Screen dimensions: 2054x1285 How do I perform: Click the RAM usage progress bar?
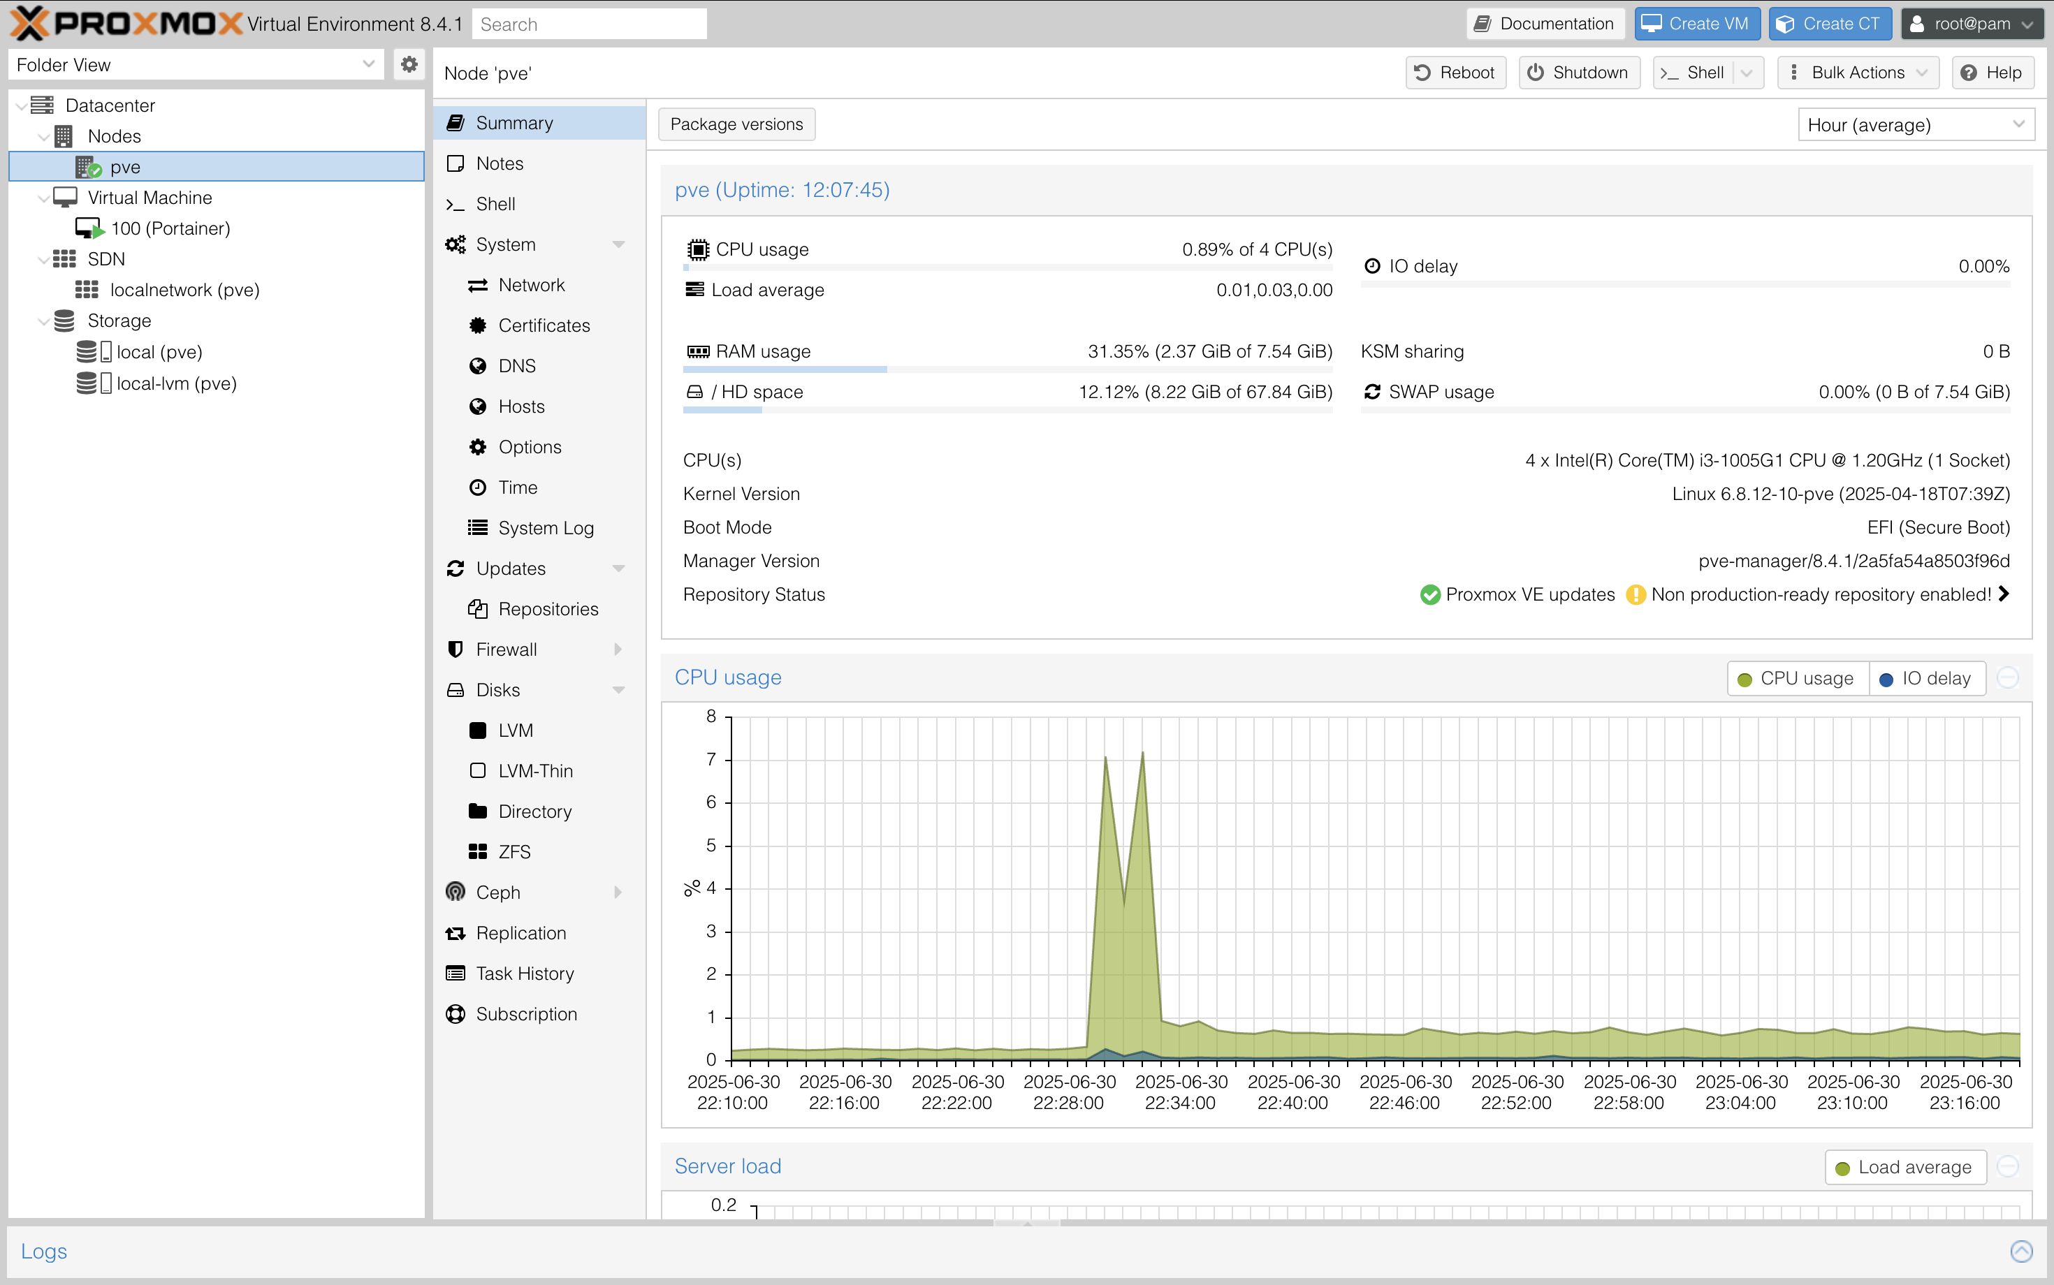tap(1007, 369)
